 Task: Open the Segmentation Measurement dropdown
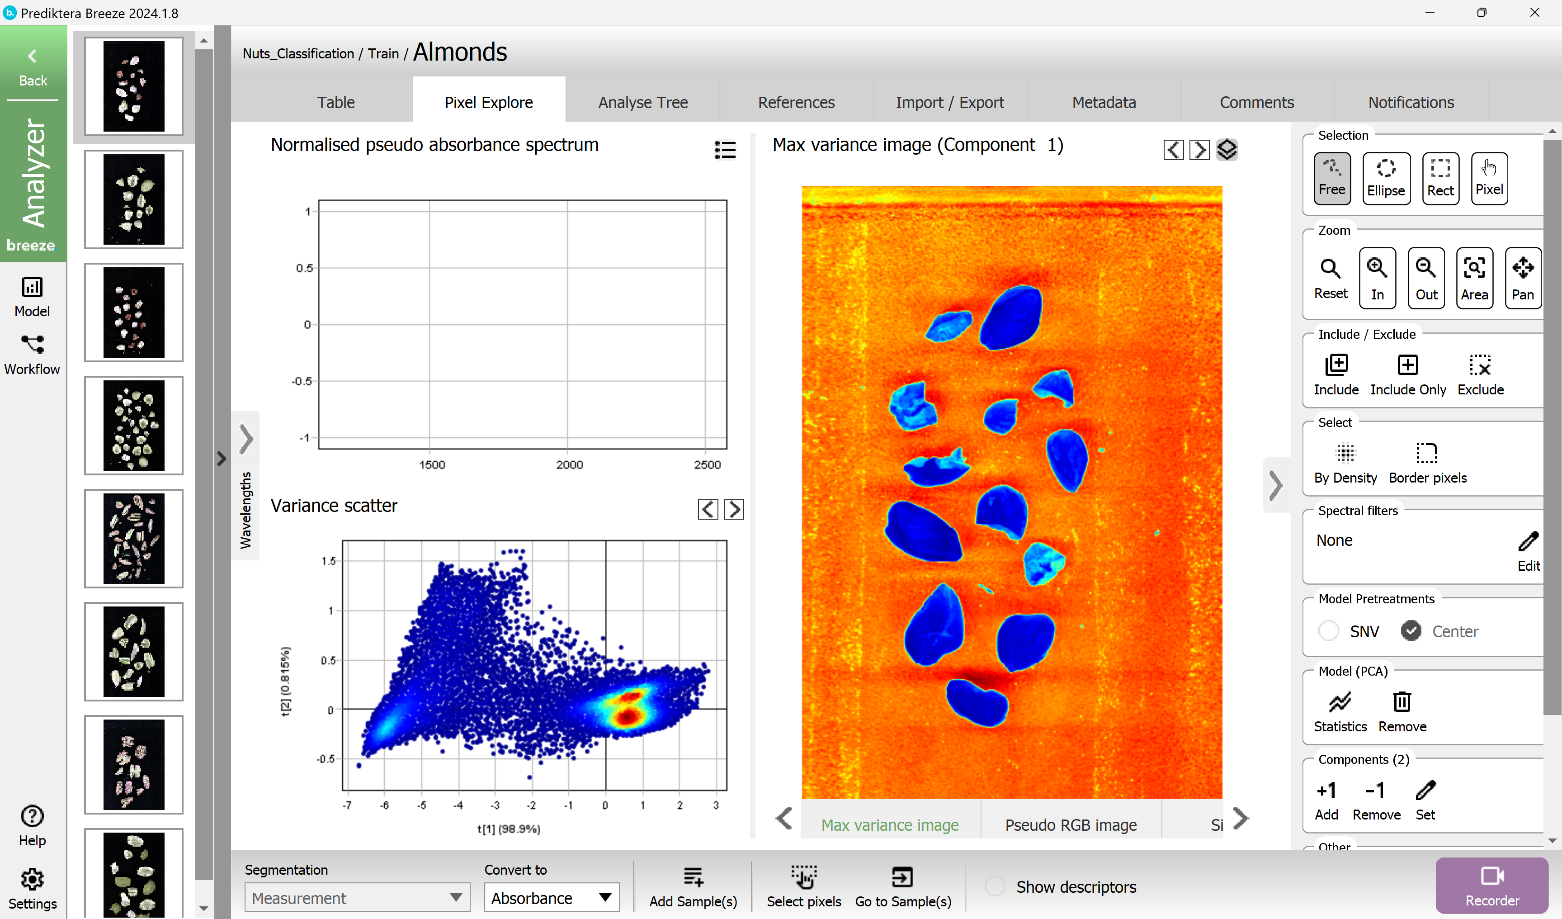tap(356, 897)
